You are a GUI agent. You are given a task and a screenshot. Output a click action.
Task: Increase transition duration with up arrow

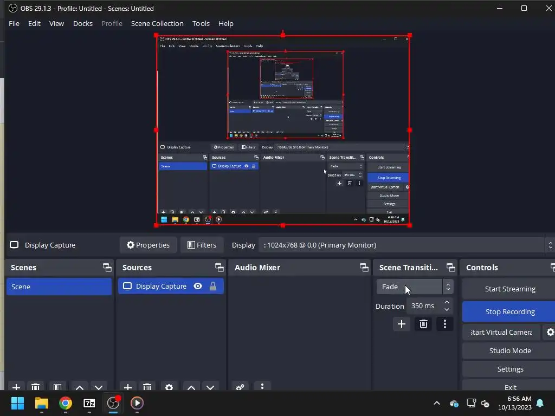[447, 302]
